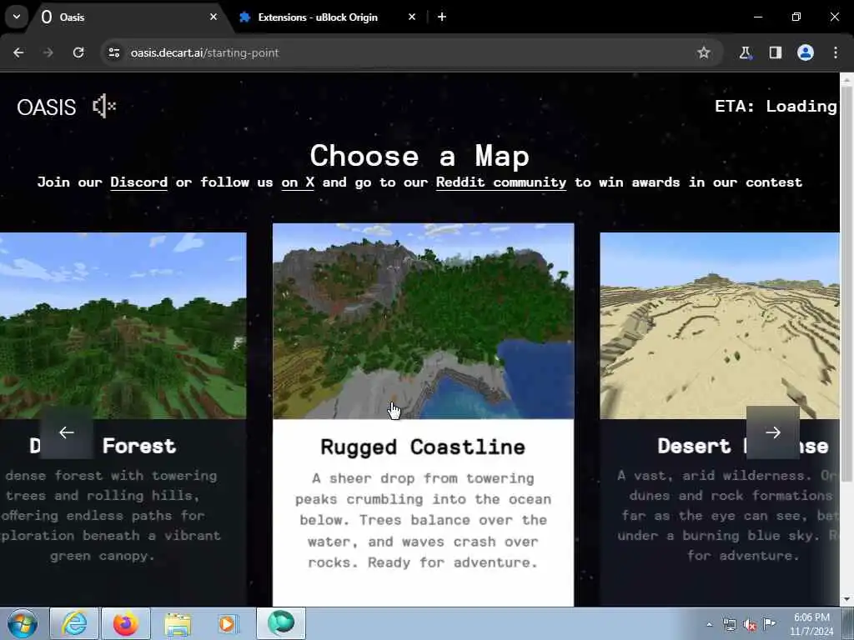Viewport: 854px width, 640px height.
Task: Click the OASIS logo
Action: [47, 107]
